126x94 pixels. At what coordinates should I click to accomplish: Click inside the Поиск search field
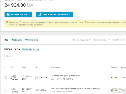click(x=65, y=56)
